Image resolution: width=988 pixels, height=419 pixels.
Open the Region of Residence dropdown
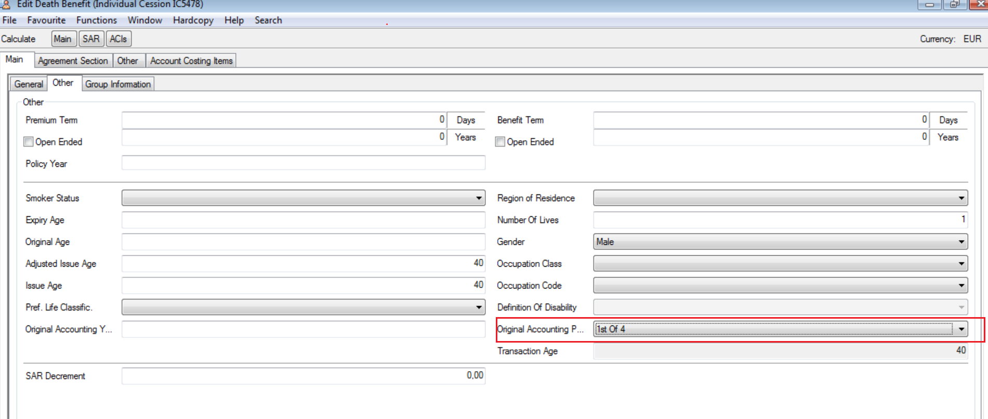point(961,198)
